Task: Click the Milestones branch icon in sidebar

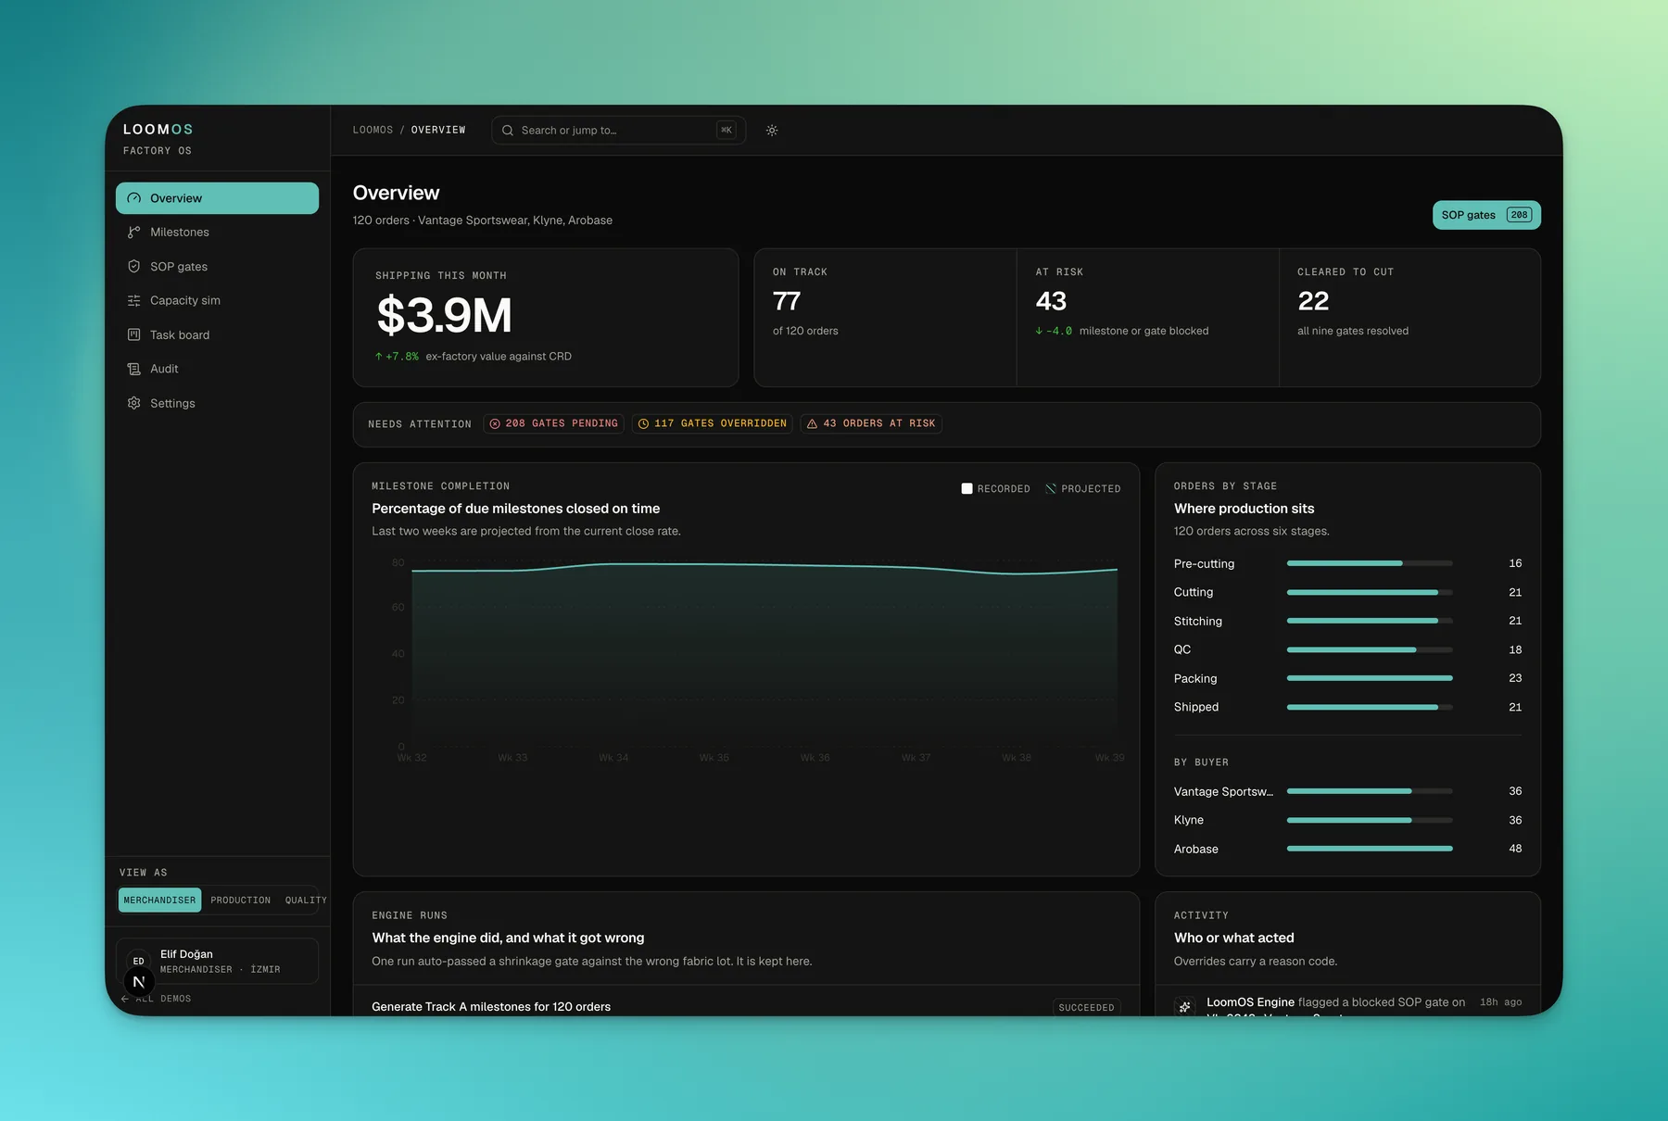Action: click(133, 233)
